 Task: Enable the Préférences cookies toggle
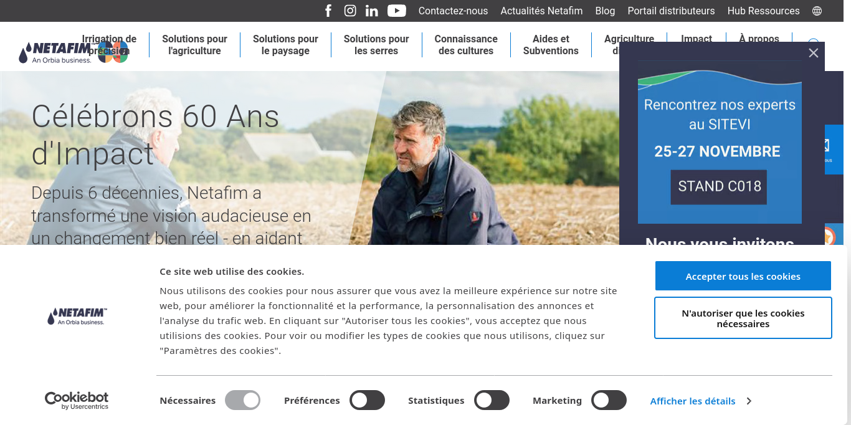point(367,400)
